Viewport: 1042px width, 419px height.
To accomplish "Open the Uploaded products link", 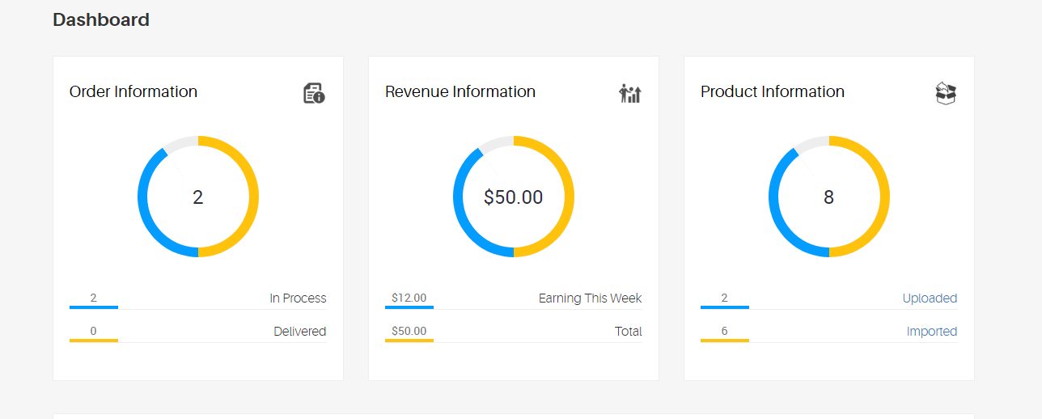I will [x=930, y=298].
